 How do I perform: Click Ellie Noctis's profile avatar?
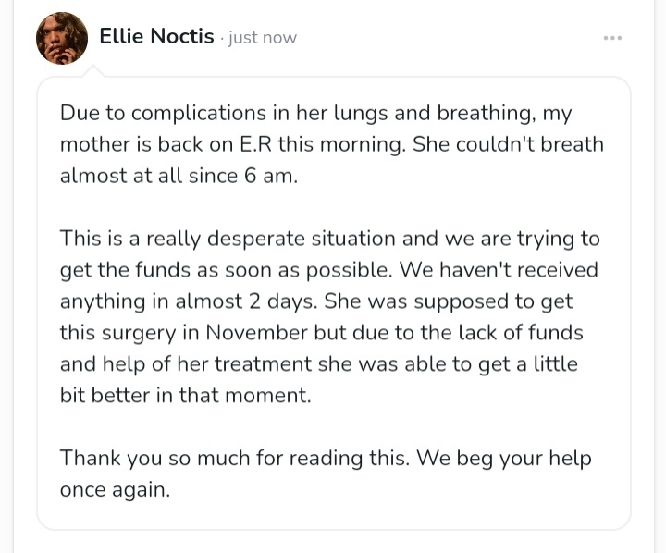click(62, 38)
